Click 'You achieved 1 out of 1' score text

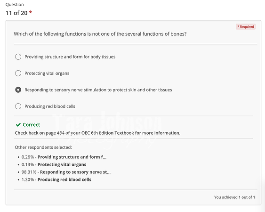tap(234, 197)
